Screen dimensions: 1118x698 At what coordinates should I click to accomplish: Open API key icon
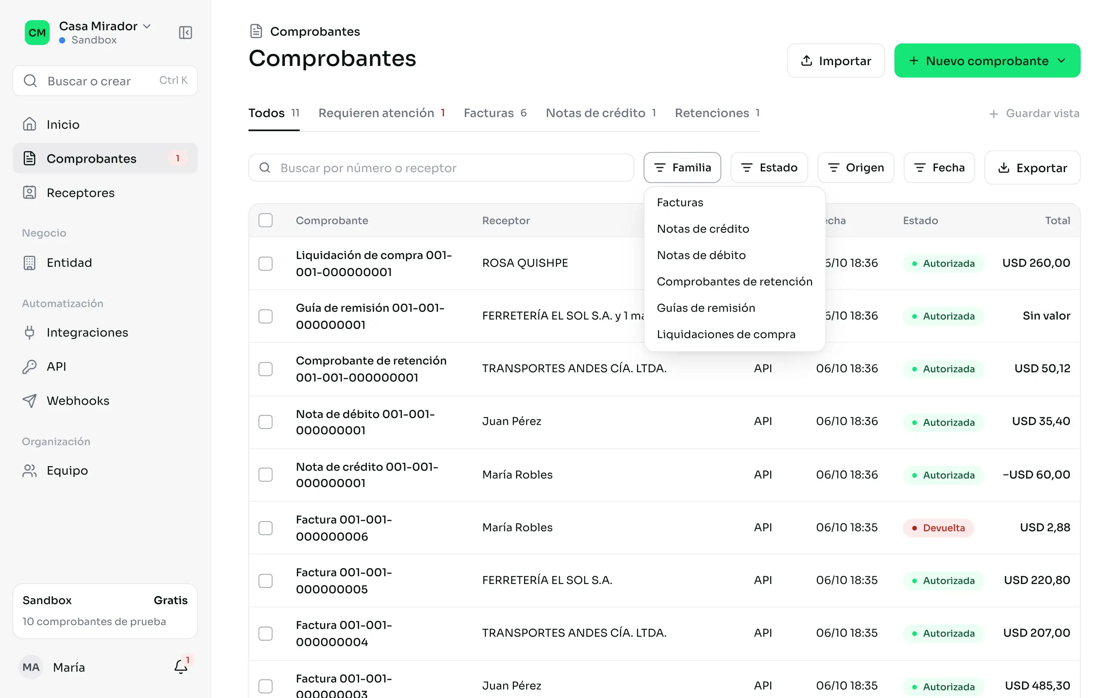coord(30,366)
